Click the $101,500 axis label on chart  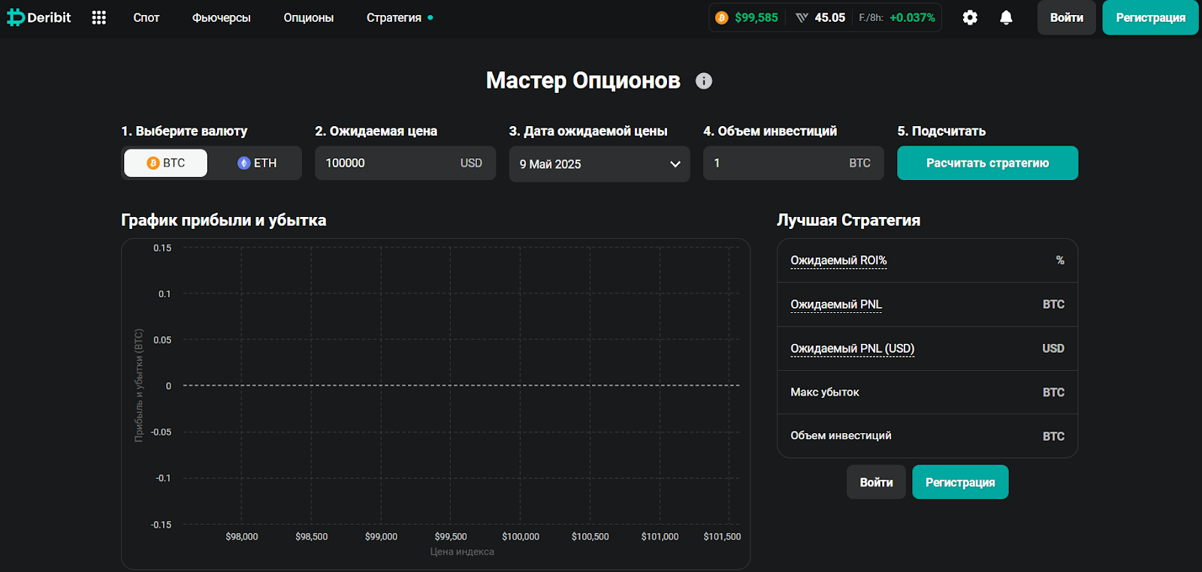[x=722, y=537]
